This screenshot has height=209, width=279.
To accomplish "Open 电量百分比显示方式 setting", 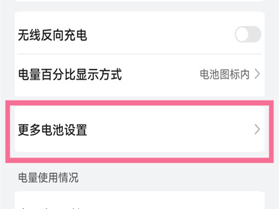I will [70, 74].
